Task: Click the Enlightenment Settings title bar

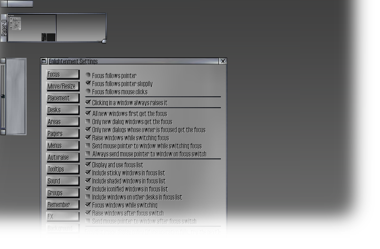Action: [x=133, y=61]
